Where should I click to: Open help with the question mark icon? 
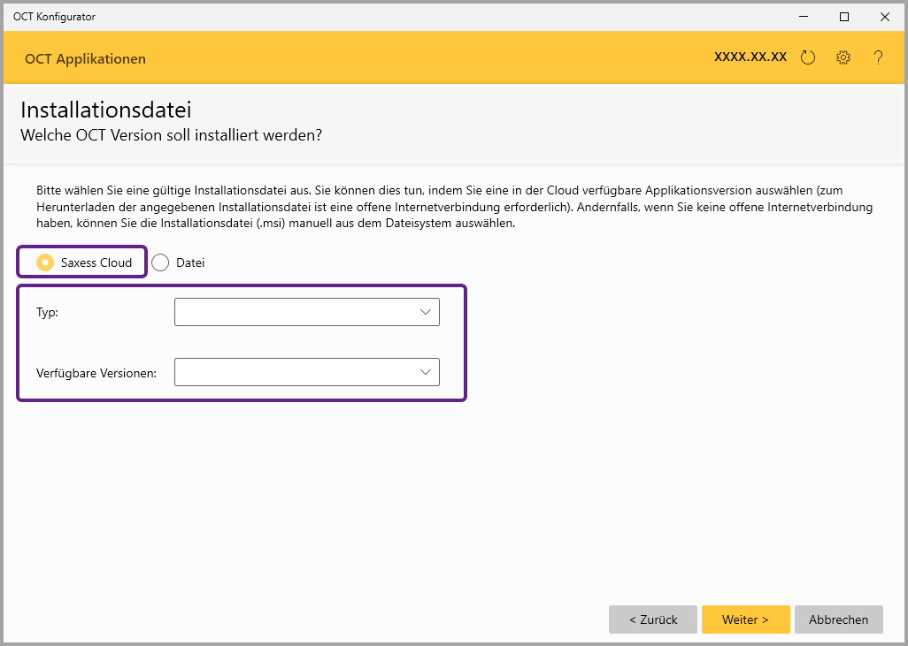pyautogui.click(x=878, y=57)
